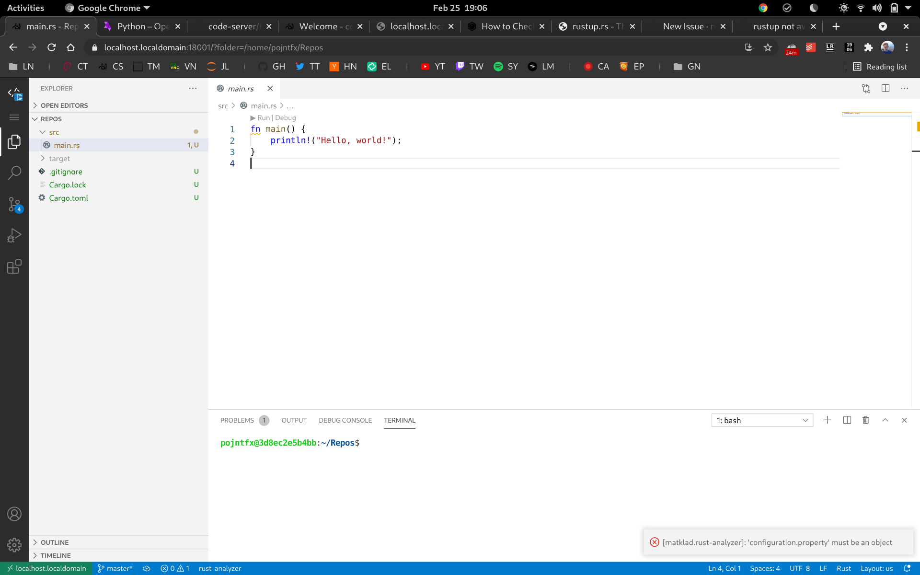Toggle the Reading list in Chrome
The width and height of the screenshot is (920, 575).
coord(880,67)
